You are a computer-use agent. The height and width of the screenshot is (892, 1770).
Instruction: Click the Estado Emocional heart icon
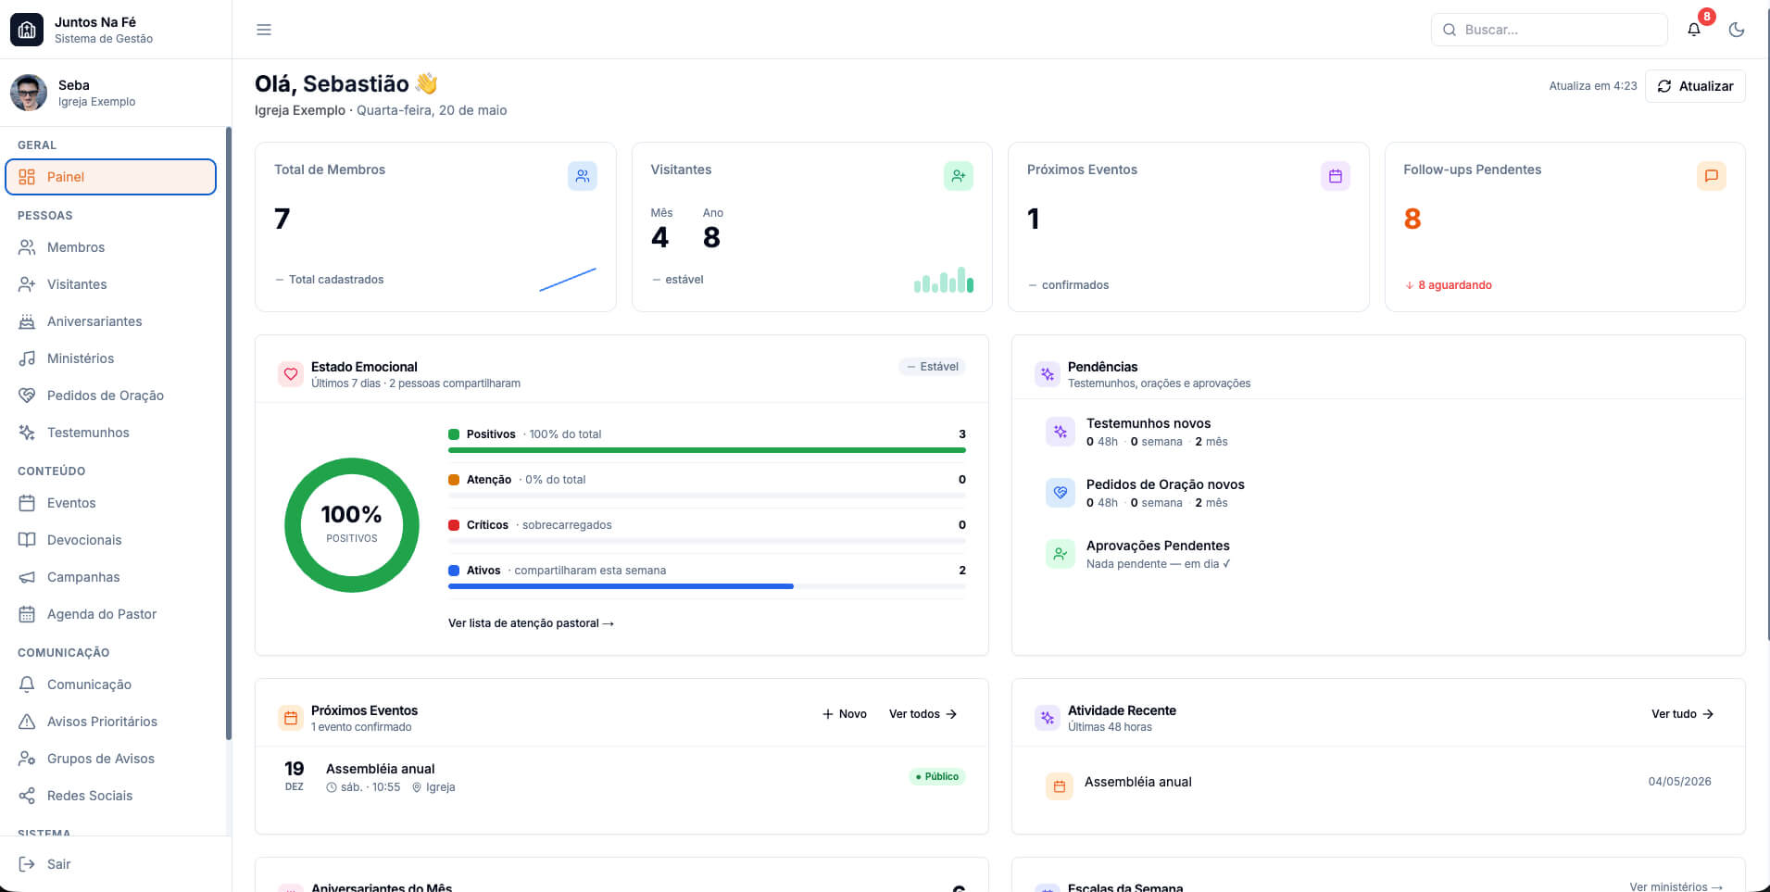[x=291, y=374]
